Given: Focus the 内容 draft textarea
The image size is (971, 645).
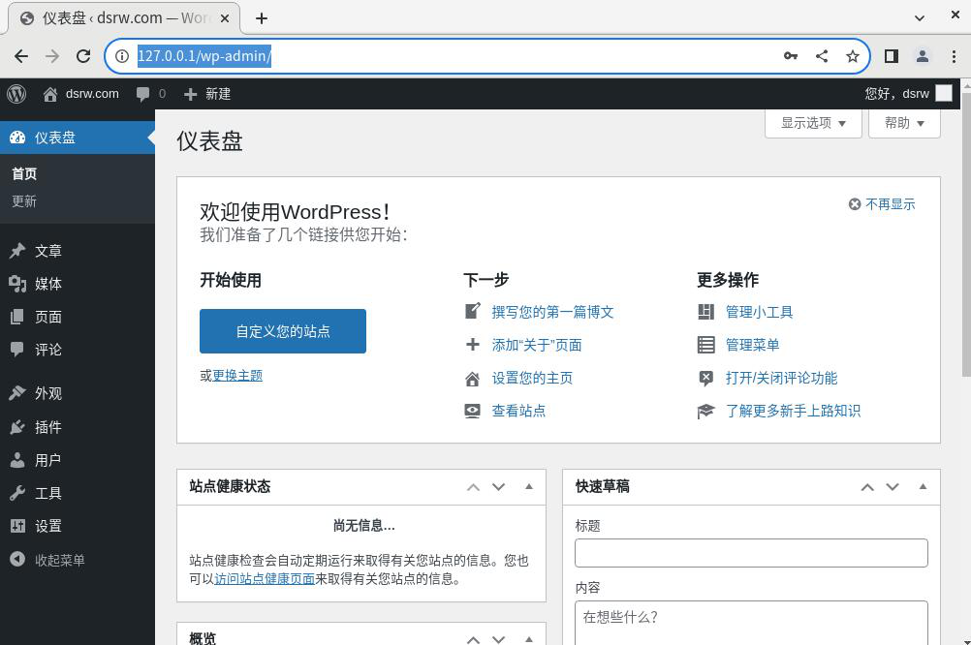Looking at the screenshot, I should [x=751, y=623].
